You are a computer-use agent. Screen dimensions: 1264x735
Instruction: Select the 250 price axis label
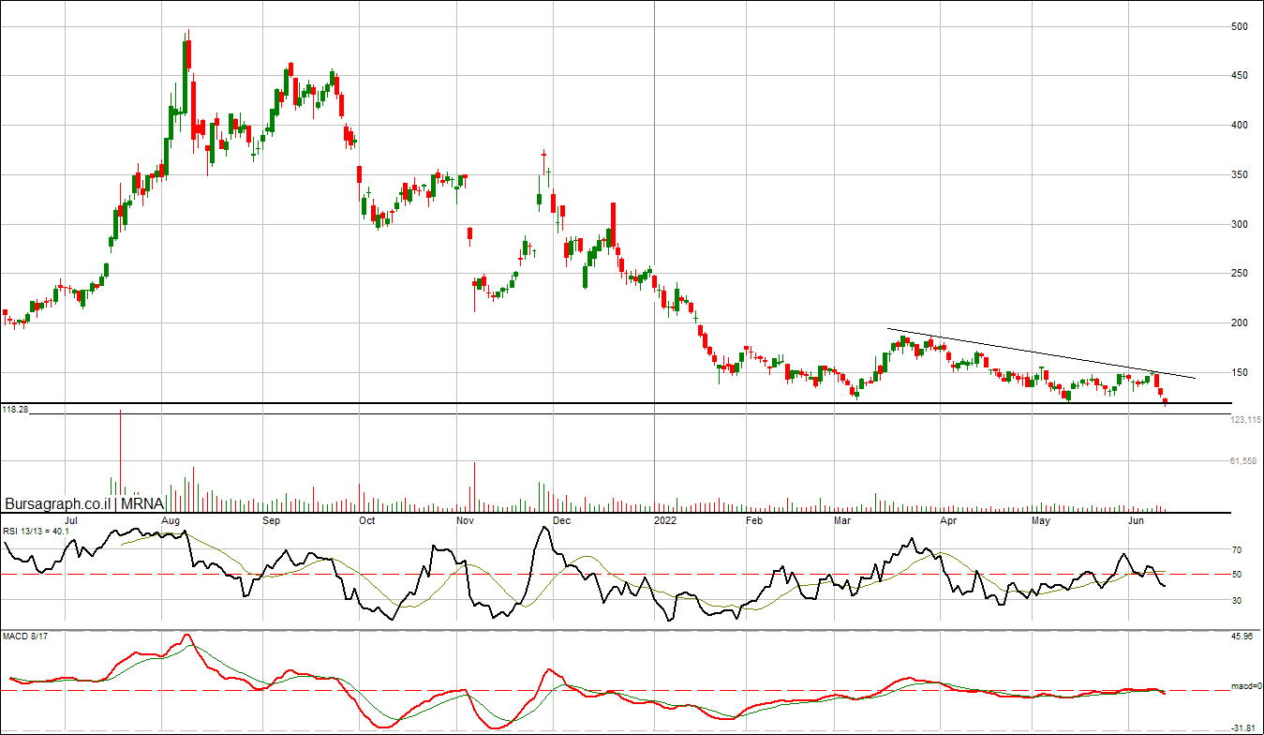click(1239, 274)
